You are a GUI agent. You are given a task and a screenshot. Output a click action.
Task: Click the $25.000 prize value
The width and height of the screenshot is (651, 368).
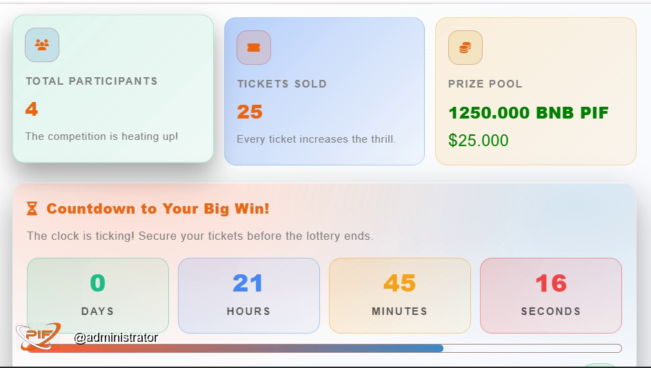pos(478,141)
